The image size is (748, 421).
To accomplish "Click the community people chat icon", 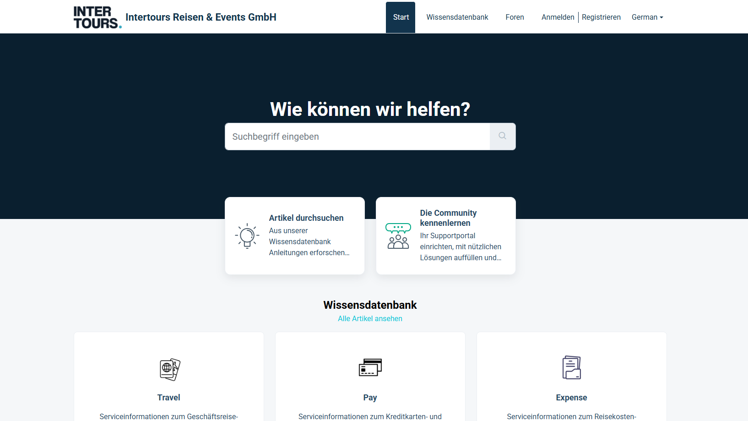I will 398,236.
